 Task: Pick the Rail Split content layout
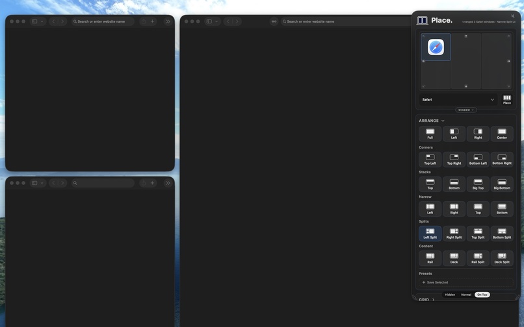click(x=478, y=258)
